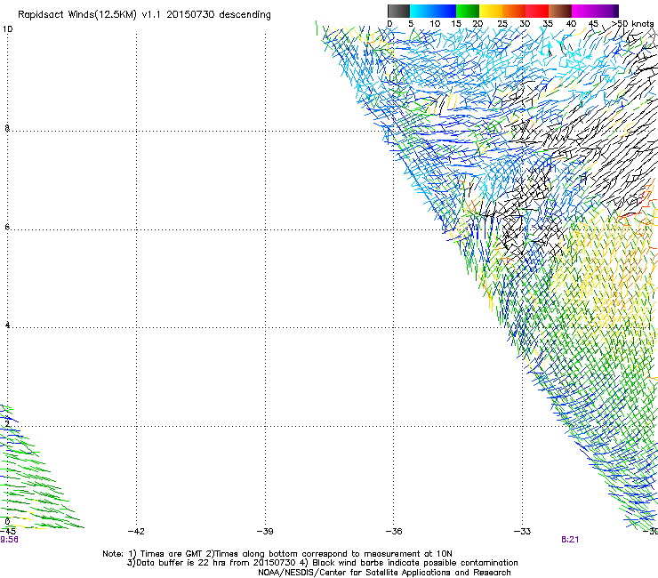Click the latitude '6' label on left axis

pos(7,227)
